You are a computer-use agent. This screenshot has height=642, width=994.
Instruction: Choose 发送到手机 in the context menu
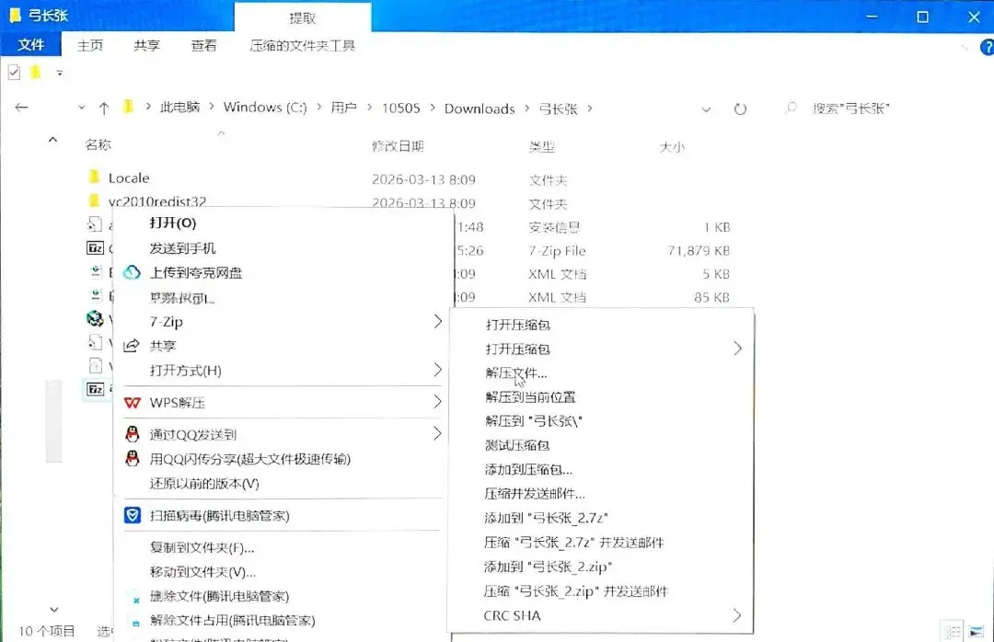[x=182, y=247]
